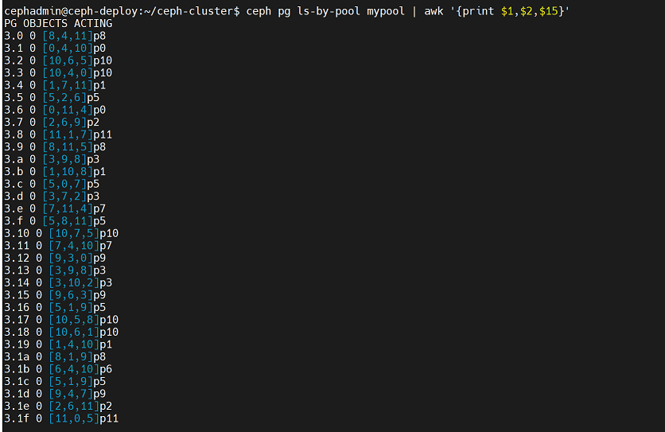Image resolution: width=665 pixels, height=432 pixels.
Task: Click the cephadmin@ceph-deploy prompt text
Action: (x=72, y=10)
